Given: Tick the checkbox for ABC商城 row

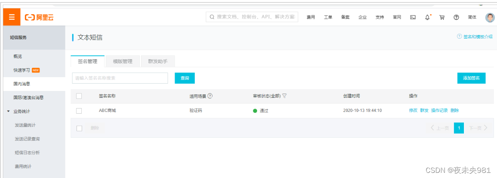Looking at the screenshot, I should [79, 111].
